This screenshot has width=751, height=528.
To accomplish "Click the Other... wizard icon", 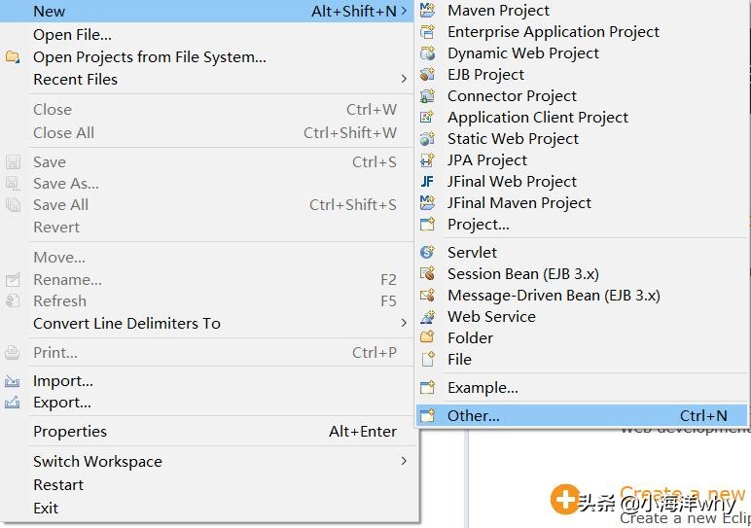I will 427,415.
